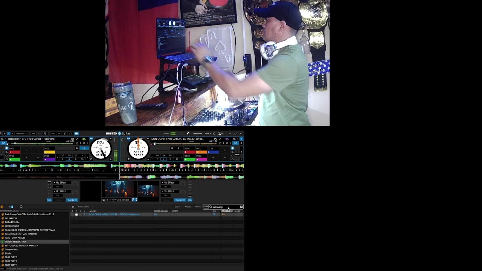Turn ON the second right effect
The height and width of the screenshot is (271, 482).
point(166,195)
